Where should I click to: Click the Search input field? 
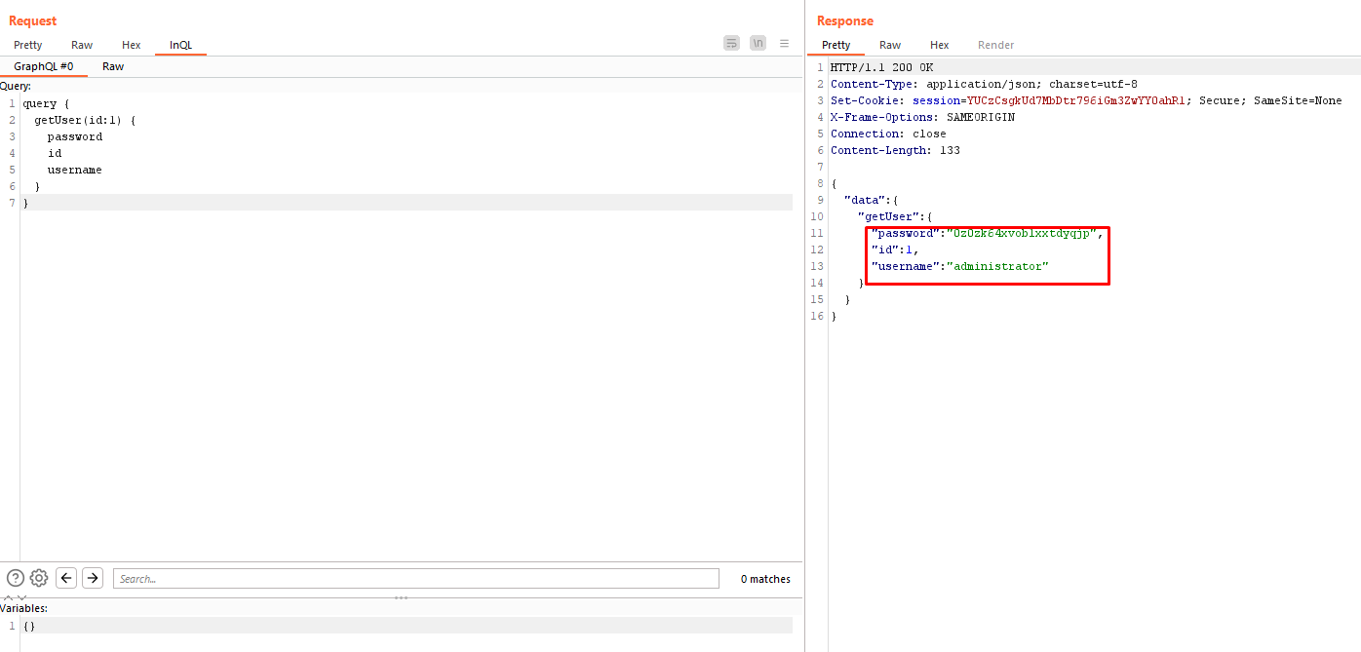click(x=416, y=579)
